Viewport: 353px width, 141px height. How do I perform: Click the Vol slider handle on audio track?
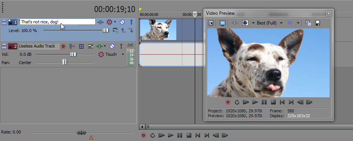coord(73,54)
